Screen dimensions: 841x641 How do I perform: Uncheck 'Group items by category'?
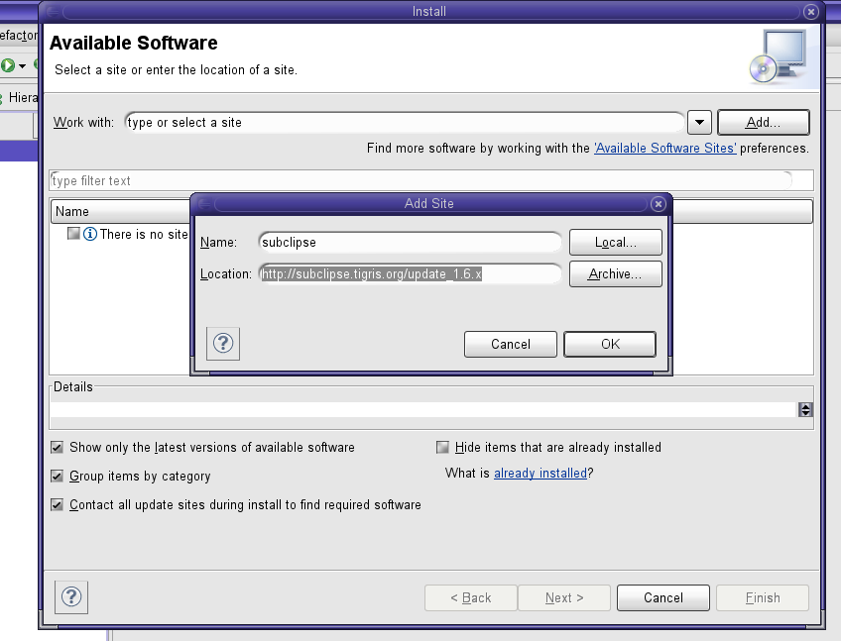coord(58,477)
